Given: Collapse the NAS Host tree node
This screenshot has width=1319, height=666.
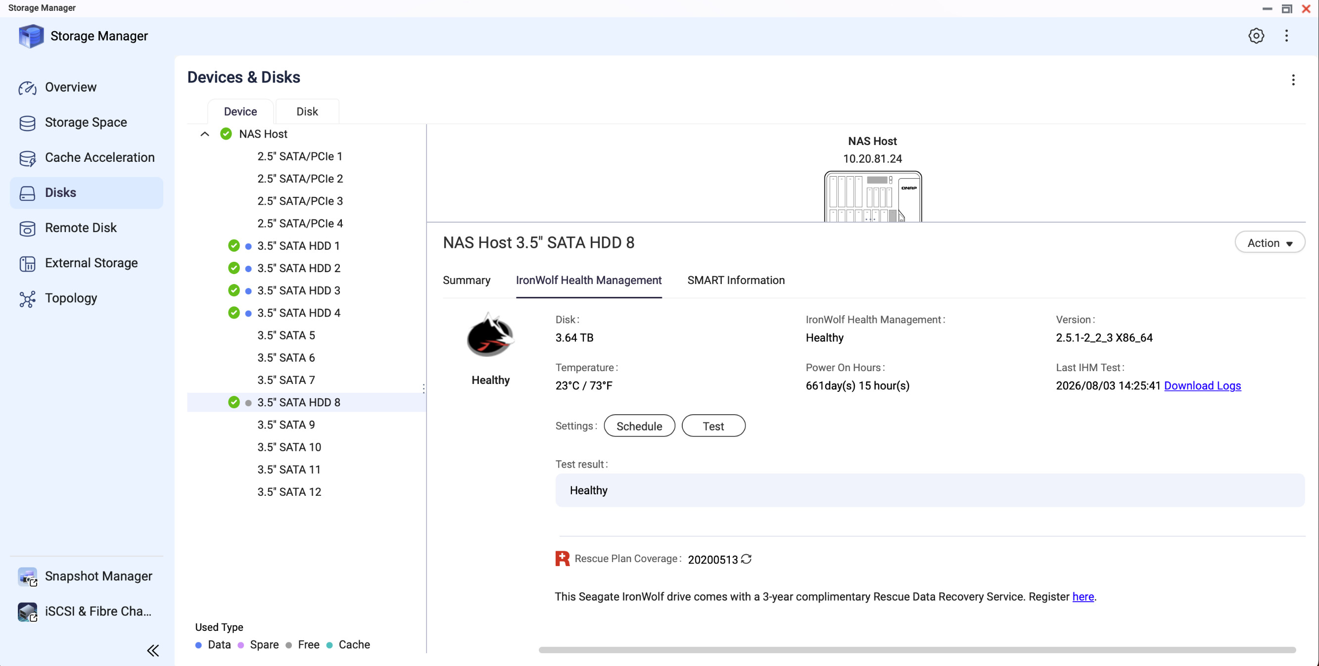Looking at the screenshot, I should click(205, 134).
